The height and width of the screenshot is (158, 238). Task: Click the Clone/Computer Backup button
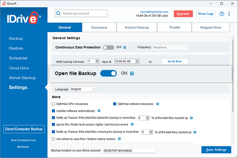pyautogui.click(x=24, y=129)
